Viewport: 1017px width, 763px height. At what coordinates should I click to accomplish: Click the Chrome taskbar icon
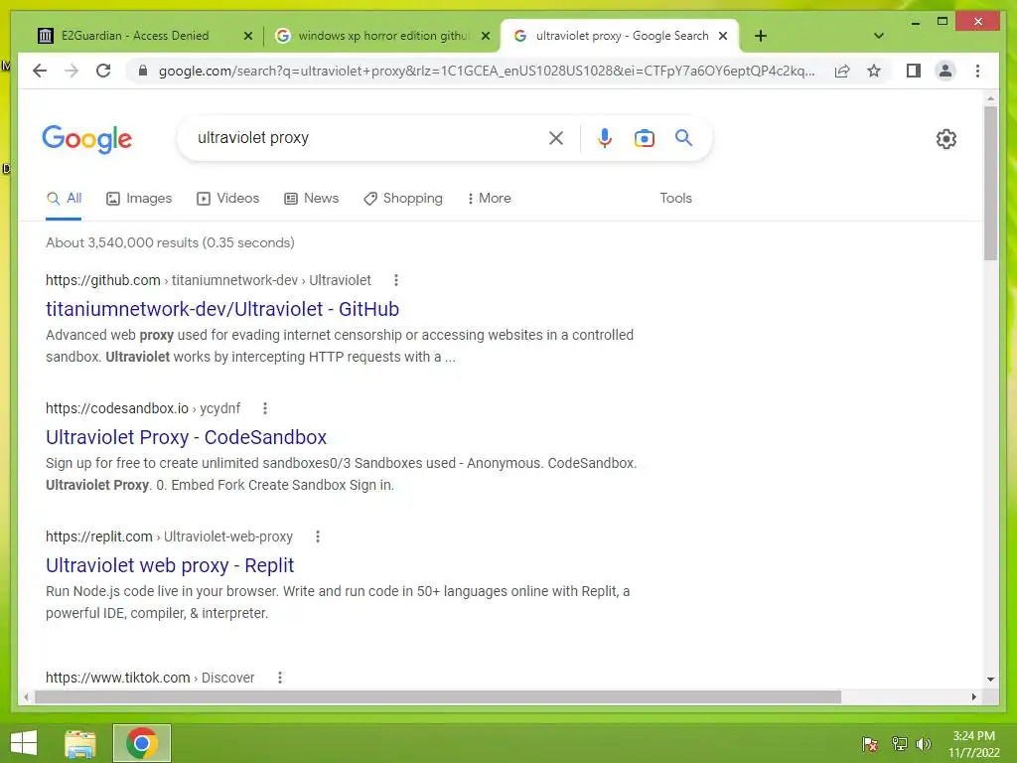tap(142, 743)
